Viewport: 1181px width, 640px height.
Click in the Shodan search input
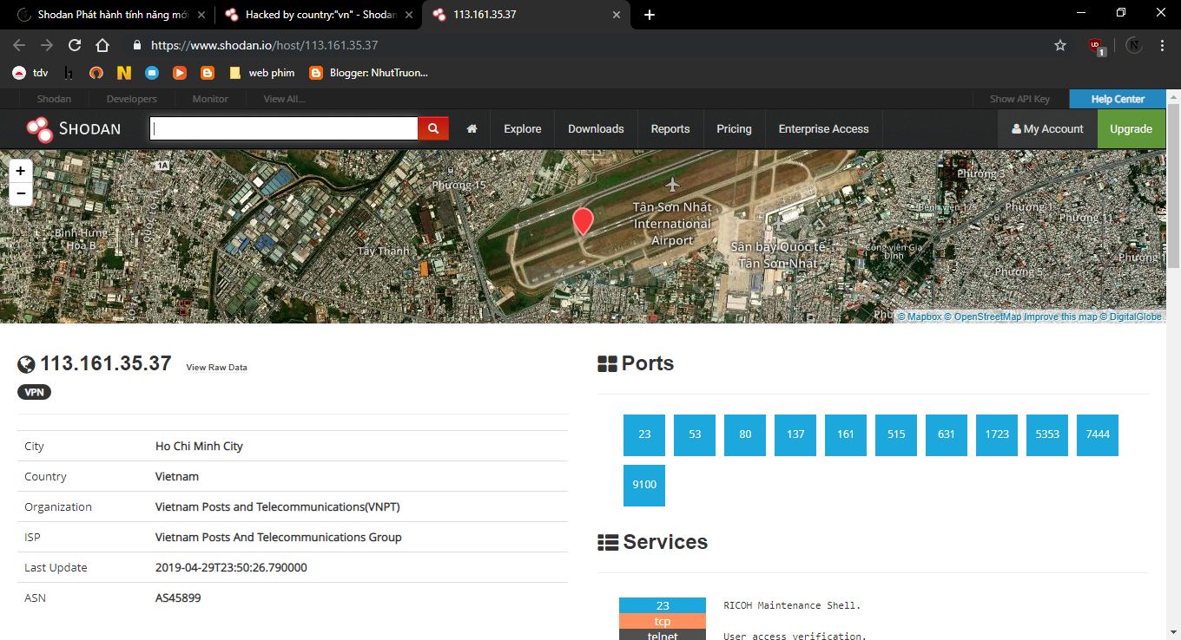(x=284, y=128)
